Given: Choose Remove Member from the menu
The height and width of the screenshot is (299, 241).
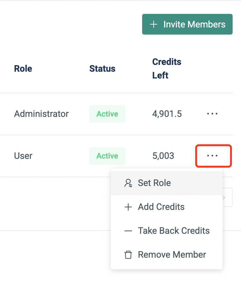Looking at the screenshot, I should pyautogui.click(x=172, y=254).
